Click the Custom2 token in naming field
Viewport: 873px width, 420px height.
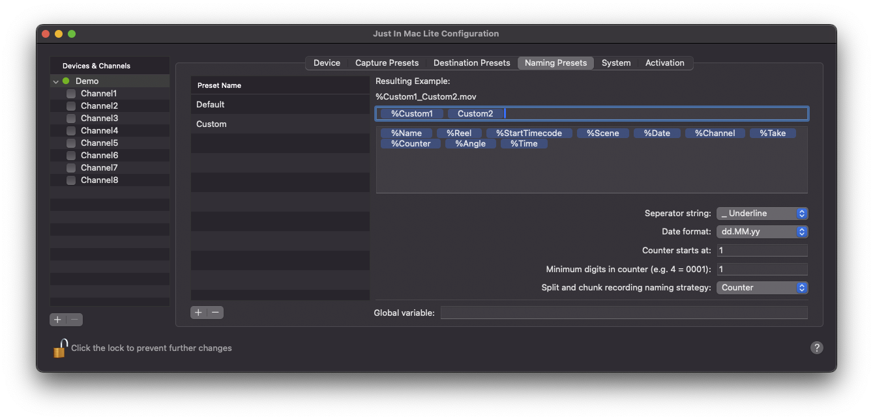pos(475,113)
